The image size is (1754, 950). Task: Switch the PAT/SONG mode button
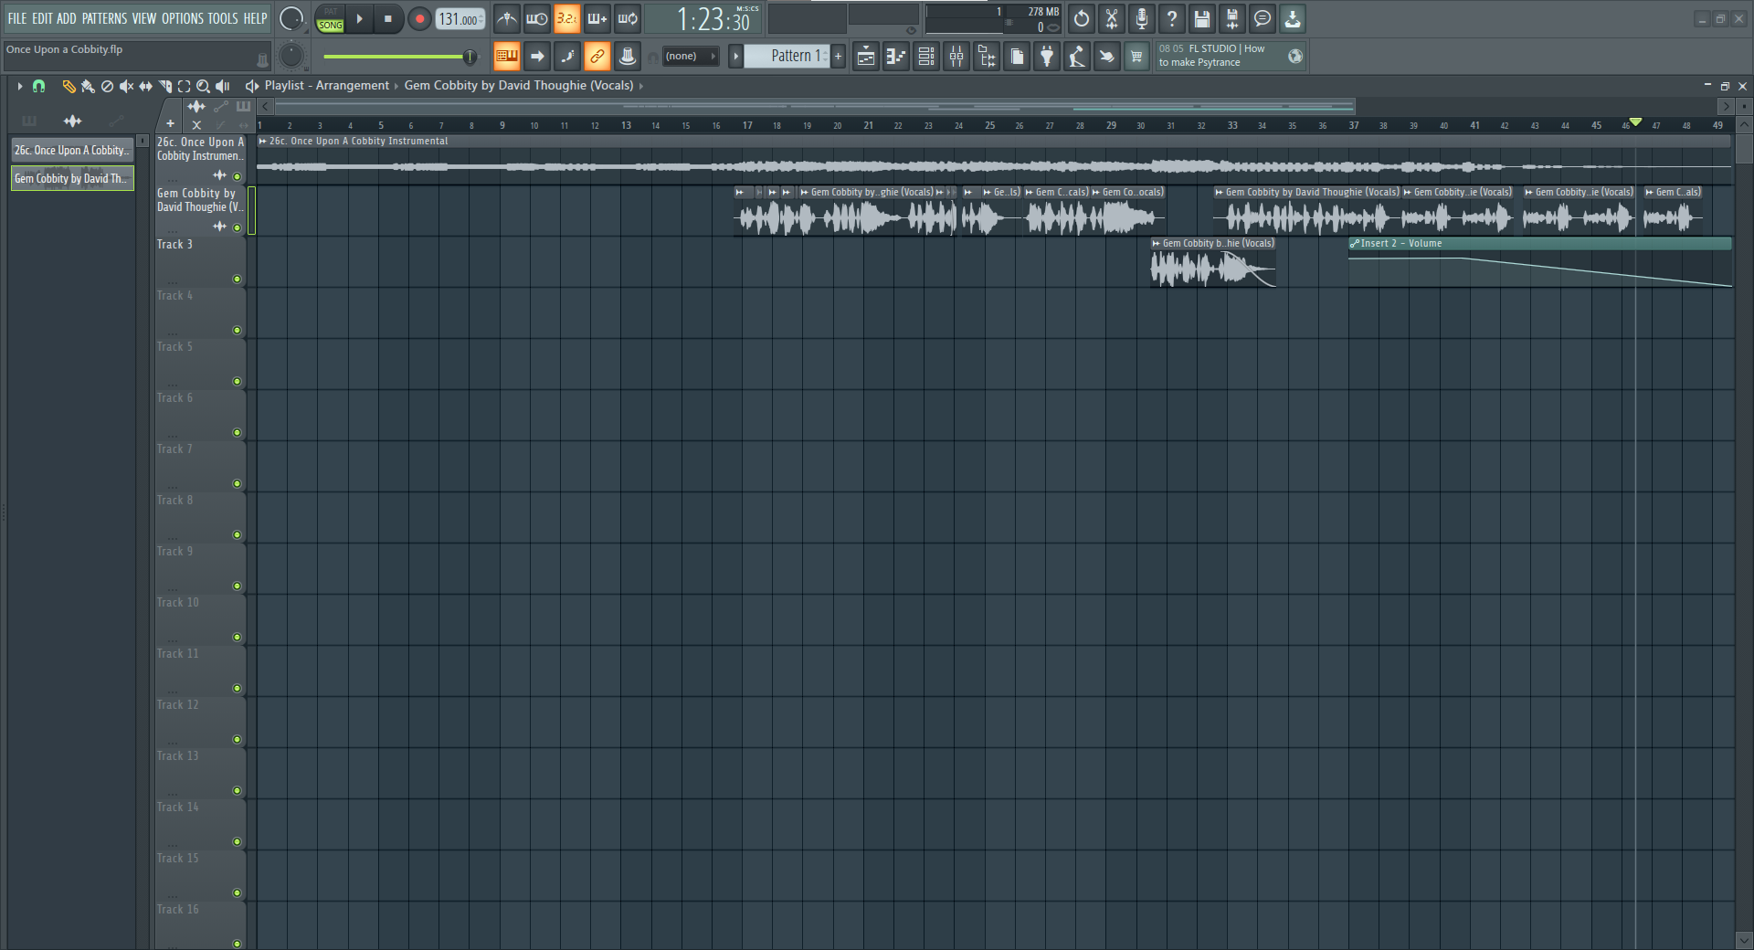coord(331,19)
